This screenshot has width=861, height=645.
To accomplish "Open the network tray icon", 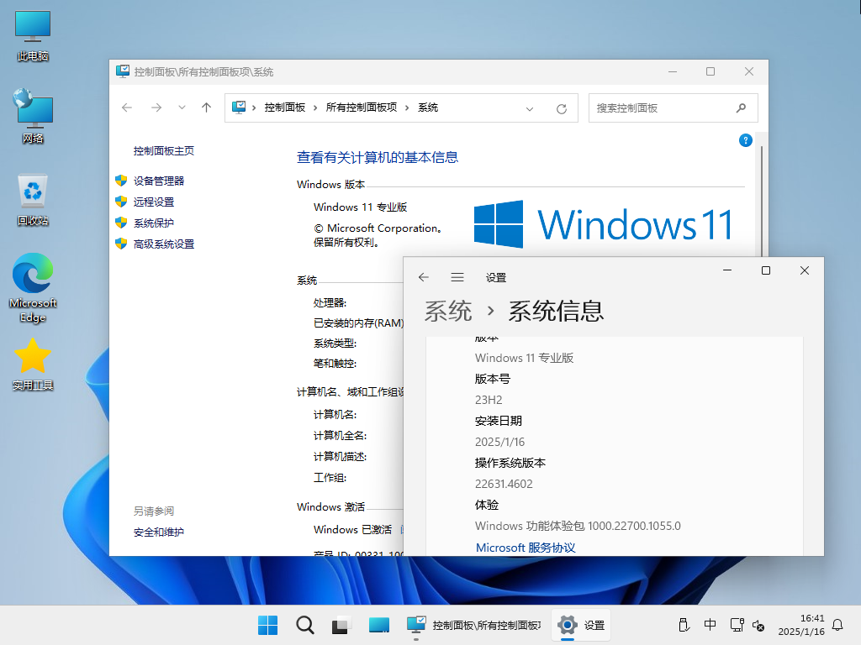I will pos(737,625).
